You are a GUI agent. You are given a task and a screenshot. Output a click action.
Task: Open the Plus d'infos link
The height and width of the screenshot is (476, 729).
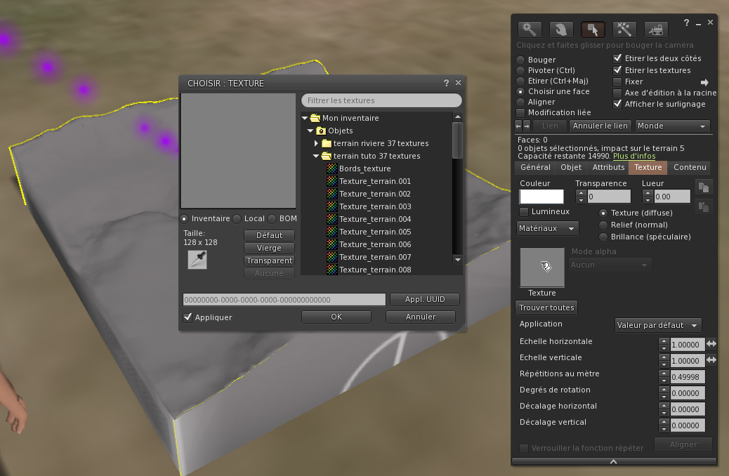[634, 157]
